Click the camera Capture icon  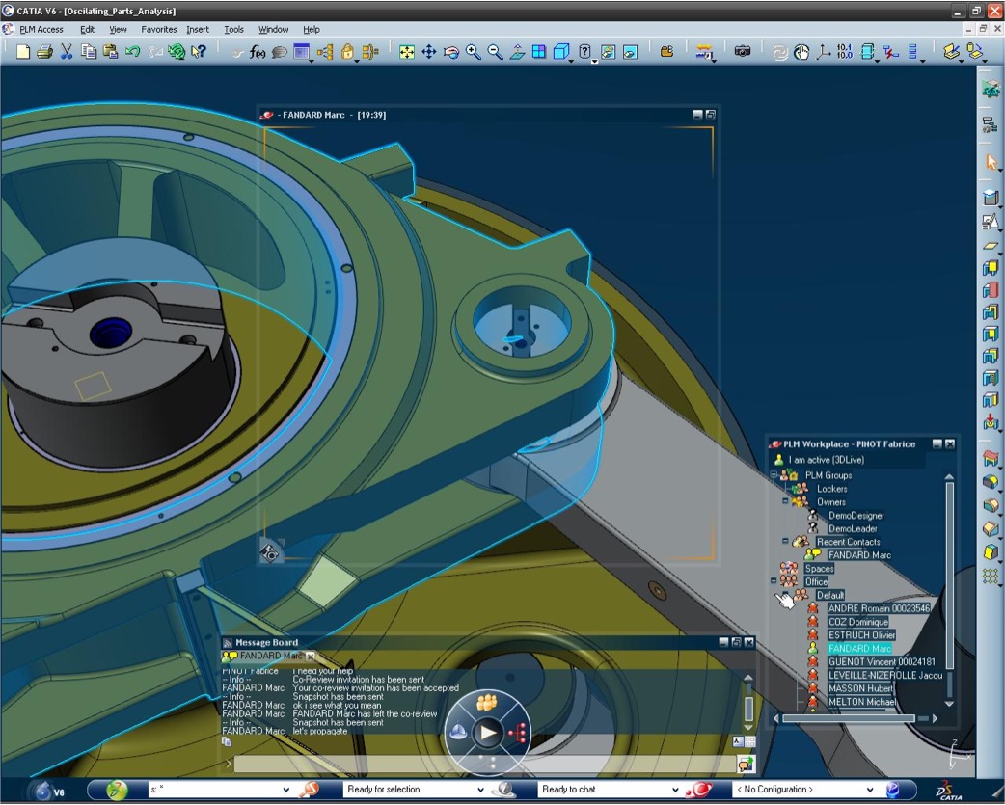click(743, 52)
